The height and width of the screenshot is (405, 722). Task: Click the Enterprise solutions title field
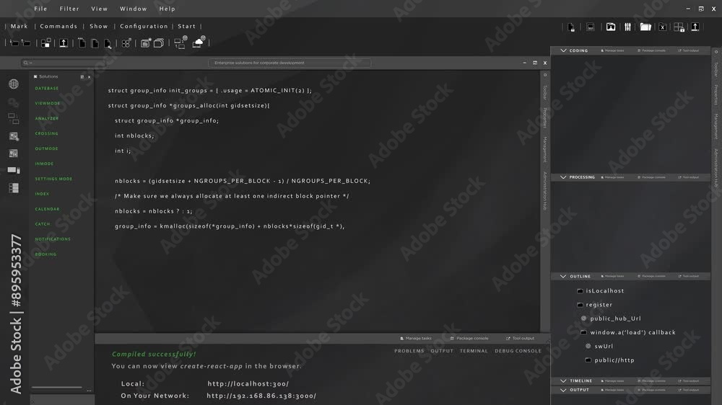coord(290,63)
